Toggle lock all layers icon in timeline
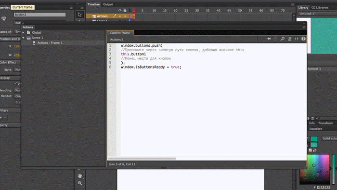The height and width of the screenshot is (190, 337). (x=125, y=10)
